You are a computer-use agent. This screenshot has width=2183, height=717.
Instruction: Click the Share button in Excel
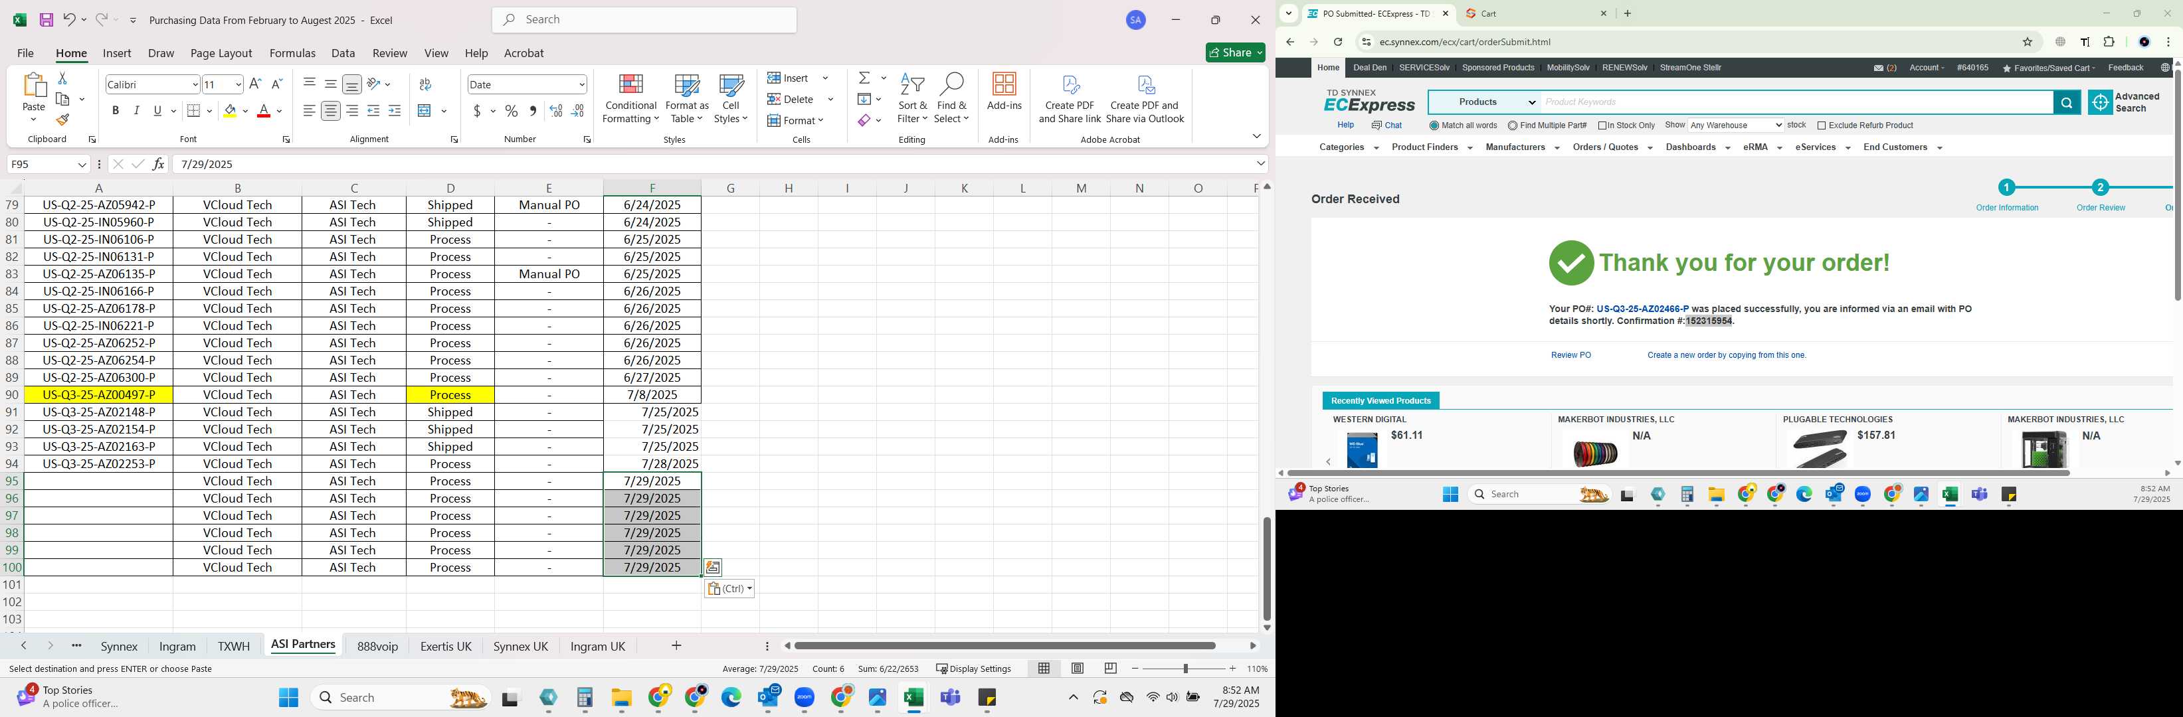pyautogui.click(x=1235, y=52)
